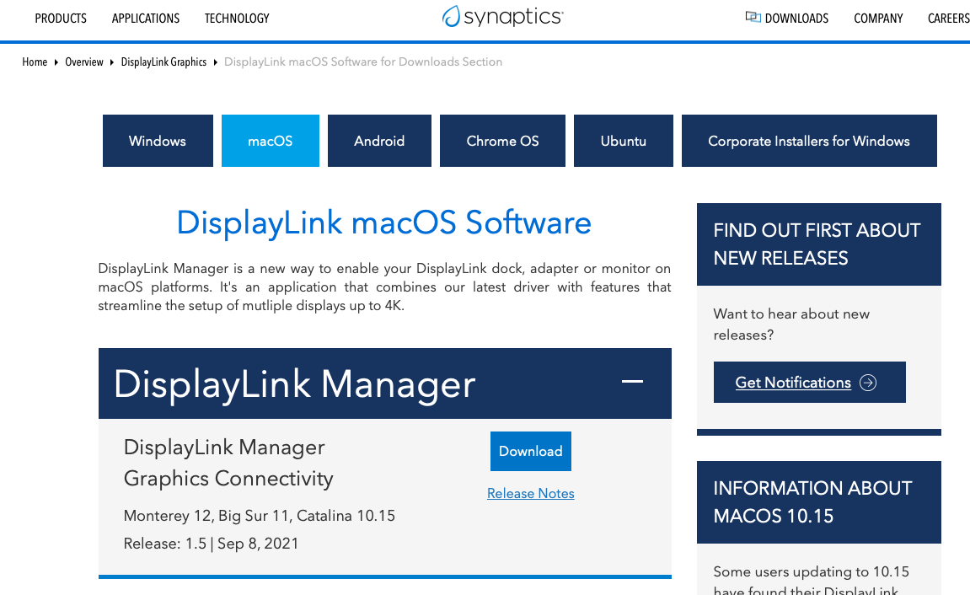Click the Downloads monitor icon
The width and height of the screenshot is (970, 595).
pos(753,17)
